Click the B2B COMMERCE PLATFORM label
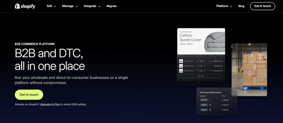 pos(35,44)
